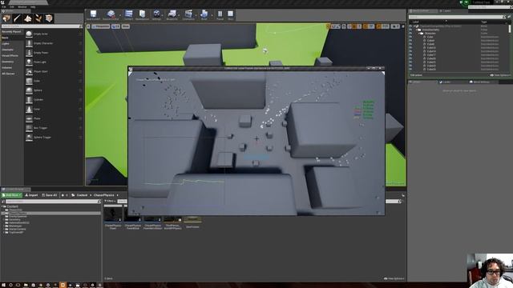Viewport: 513px width, 288px height.
Task: Toggle visibility eye for Cube17 row
Action: (x=410, y=55)
